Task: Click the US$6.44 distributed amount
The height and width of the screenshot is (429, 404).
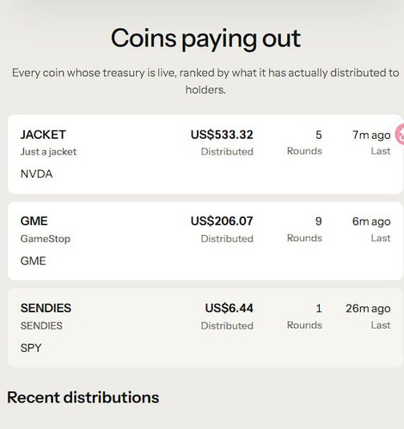Action: (230, 308)
